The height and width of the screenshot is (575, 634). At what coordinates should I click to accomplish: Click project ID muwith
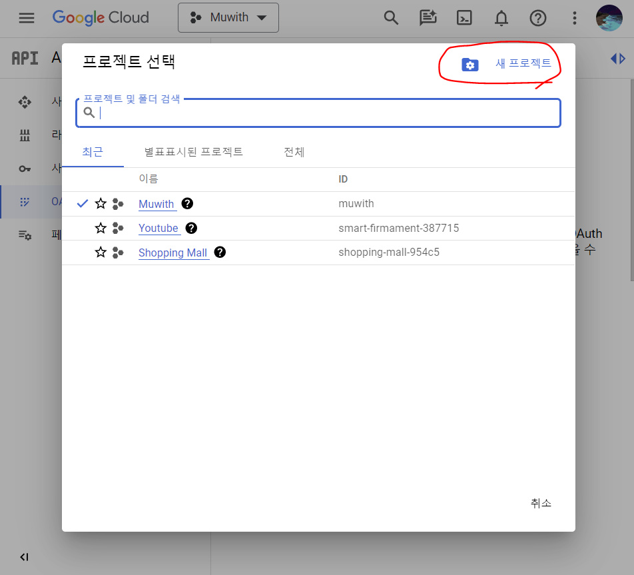[356, 203]
